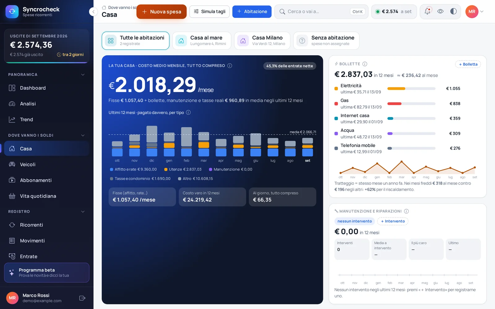Toggle Tasse e condominio legend entry

coord(140,179)
